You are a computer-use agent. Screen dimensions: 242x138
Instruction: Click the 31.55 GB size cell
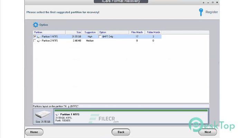pos(76,37)
